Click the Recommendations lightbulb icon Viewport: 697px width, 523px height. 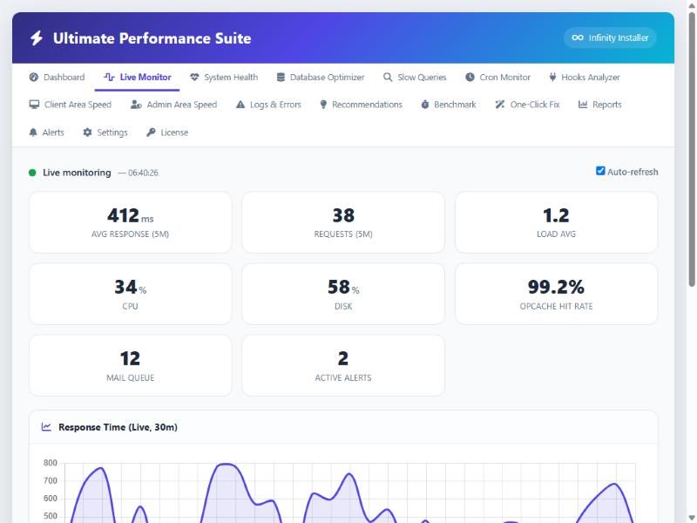coord(323,105)
